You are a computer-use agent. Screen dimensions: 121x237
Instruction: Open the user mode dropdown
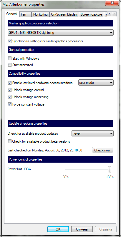pos(96,83)
